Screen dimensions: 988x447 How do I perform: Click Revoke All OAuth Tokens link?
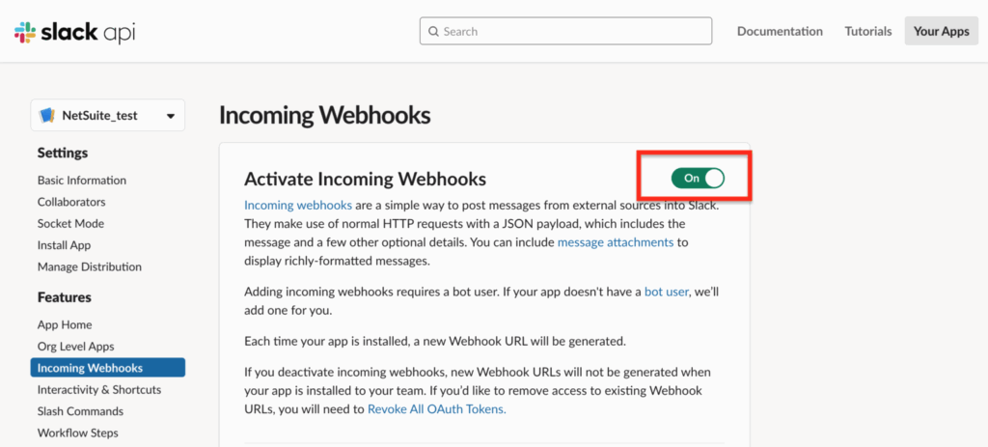pos(437,409)
